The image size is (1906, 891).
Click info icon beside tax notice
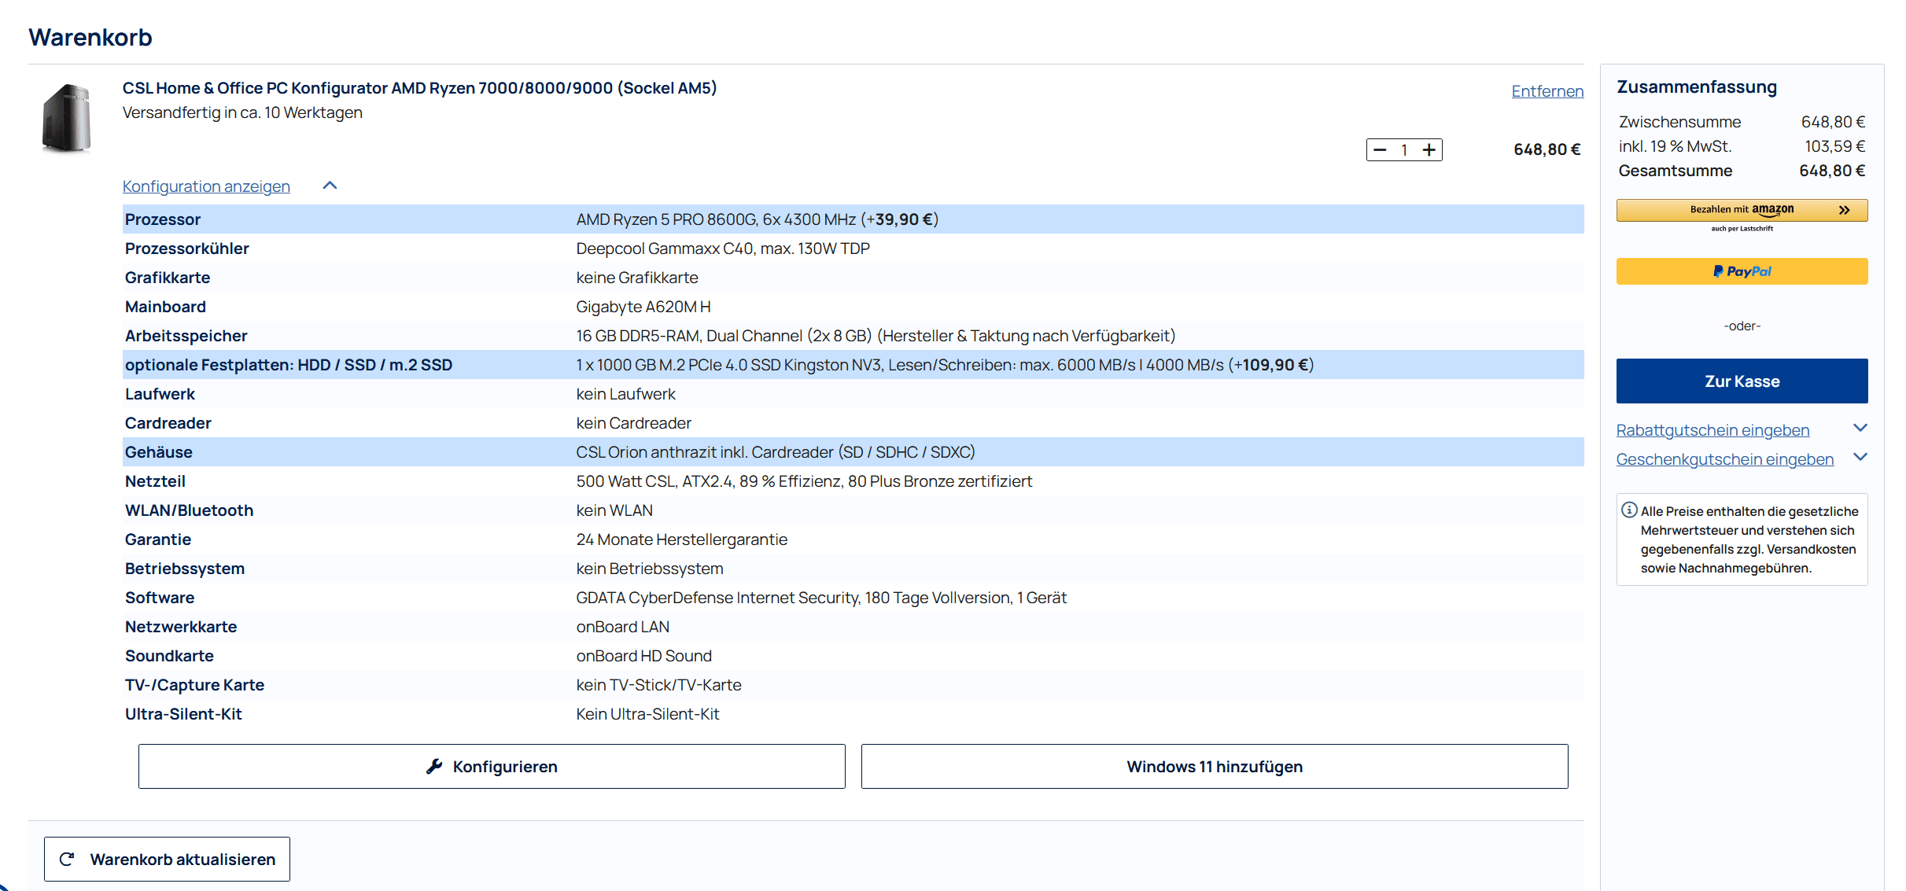point(1629,510)
